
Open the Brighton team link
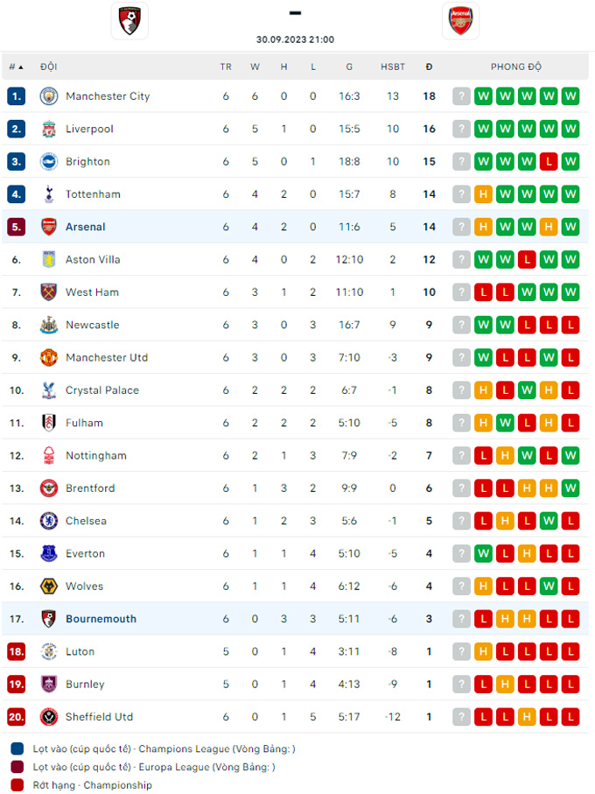pos(87,162)
